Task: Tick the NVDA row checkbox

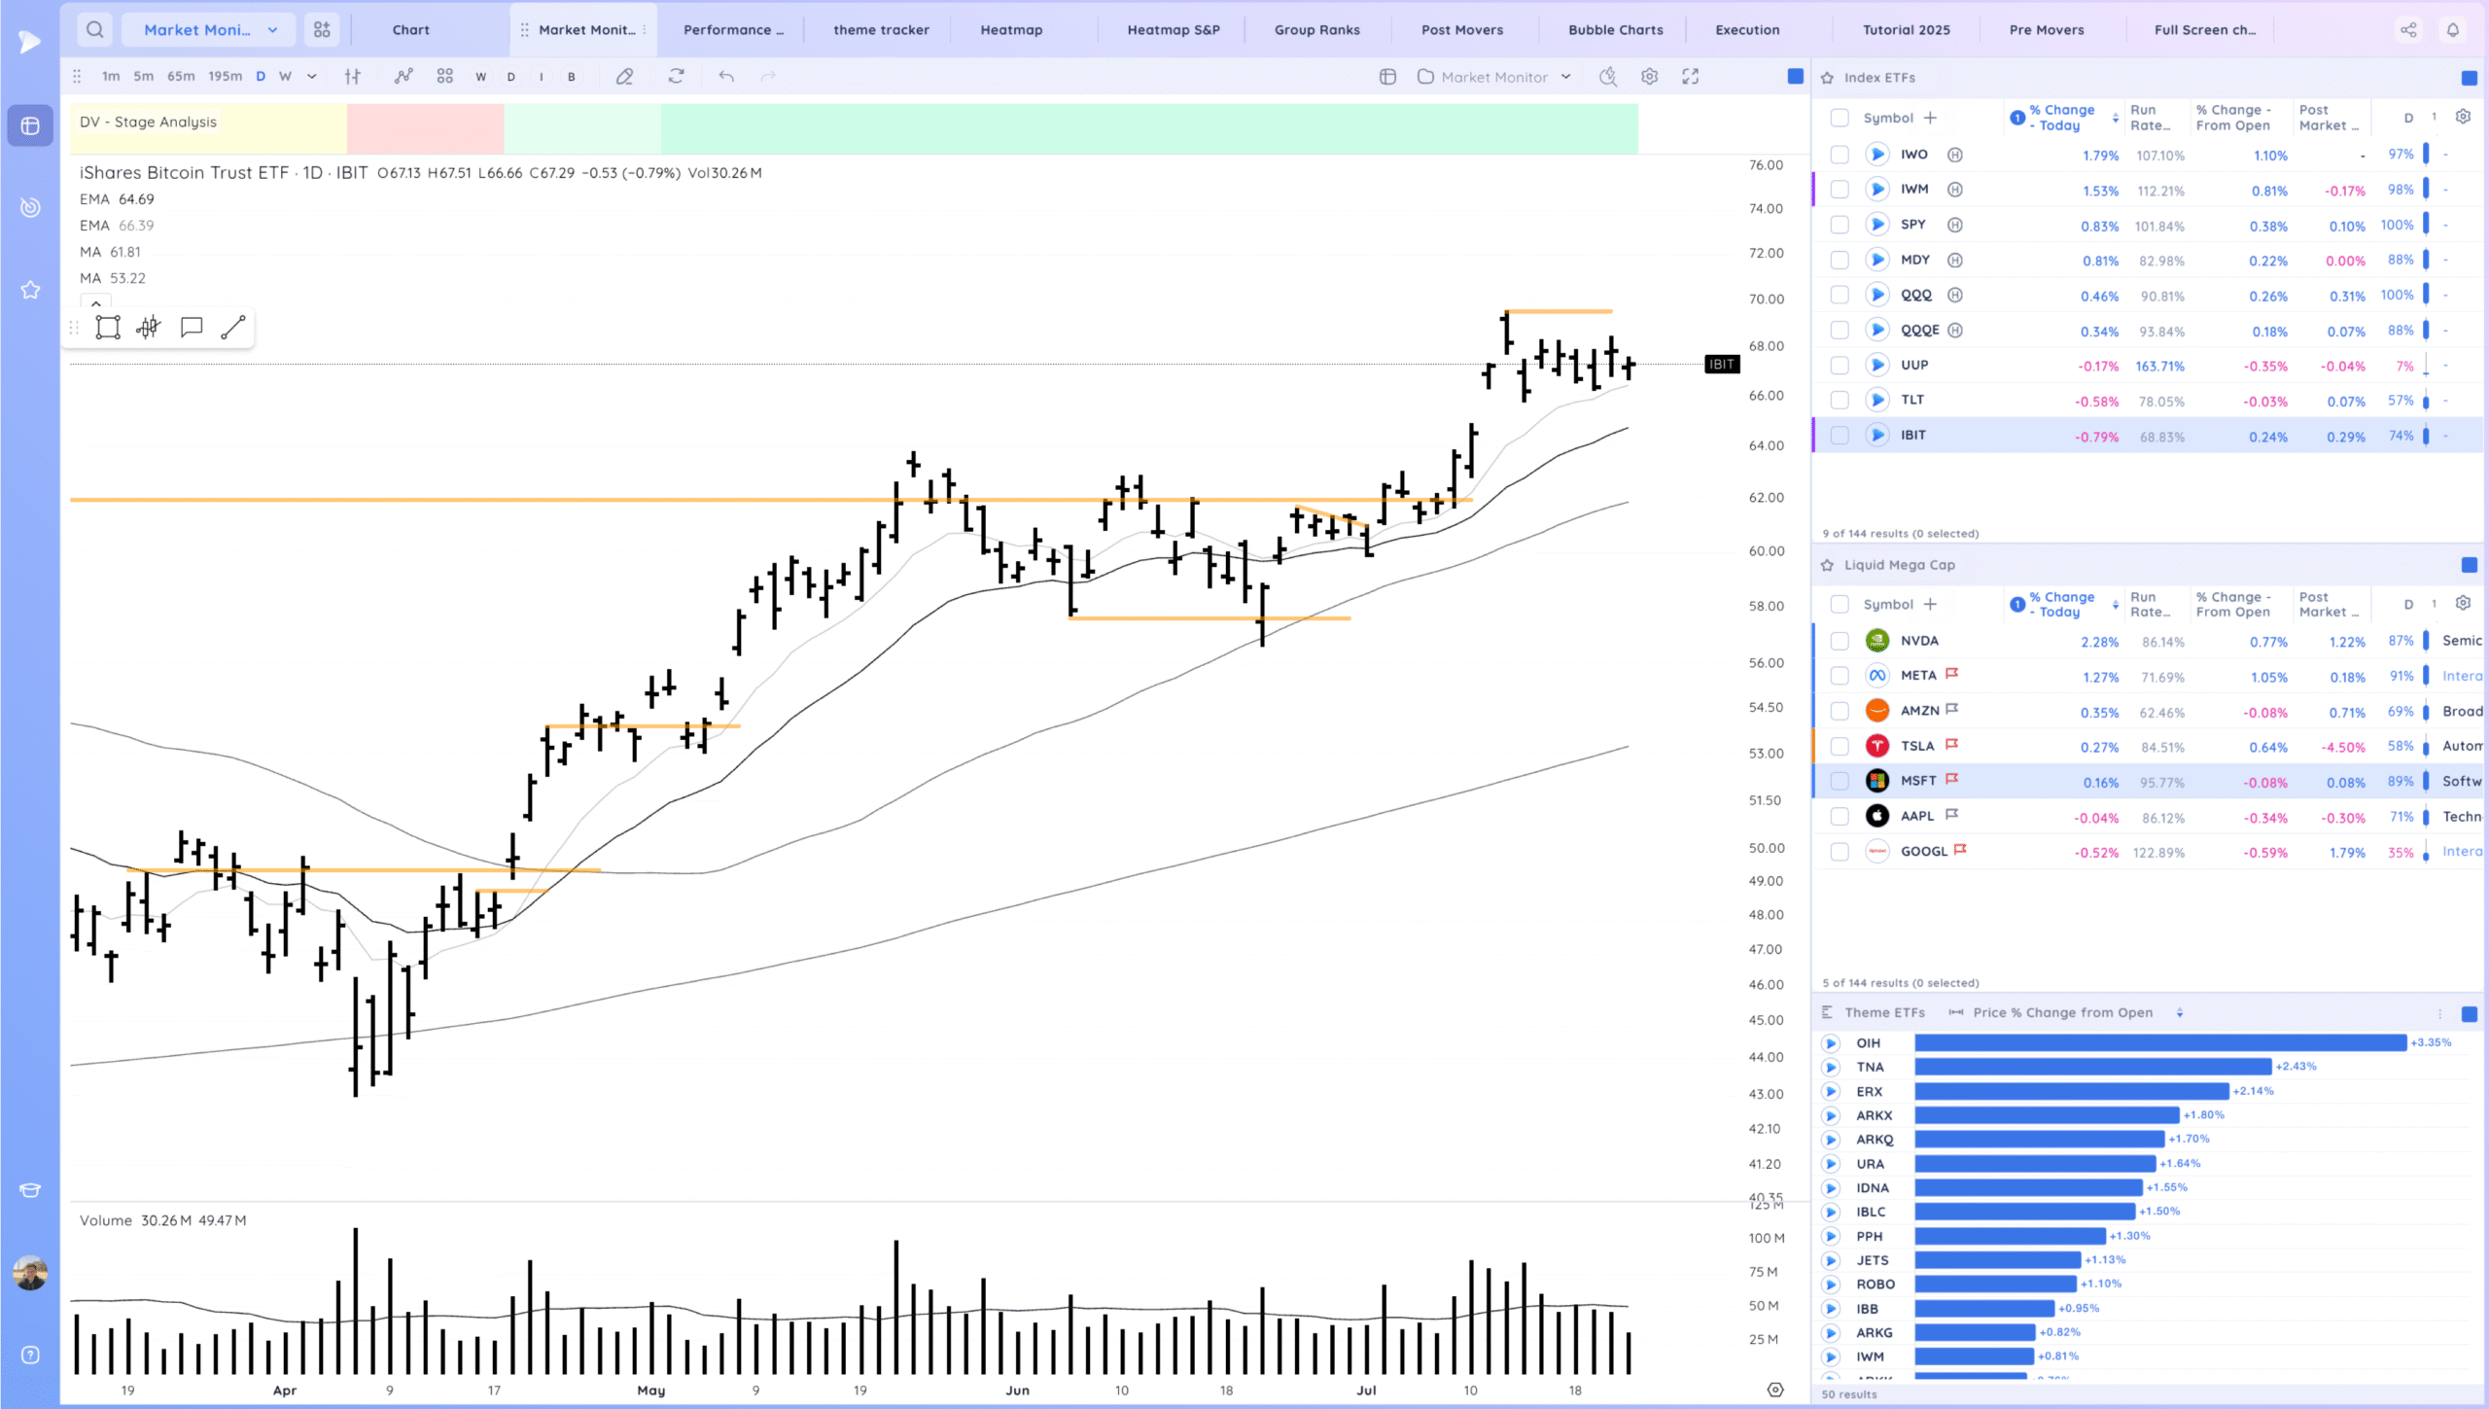Action: pos(1839,641)
